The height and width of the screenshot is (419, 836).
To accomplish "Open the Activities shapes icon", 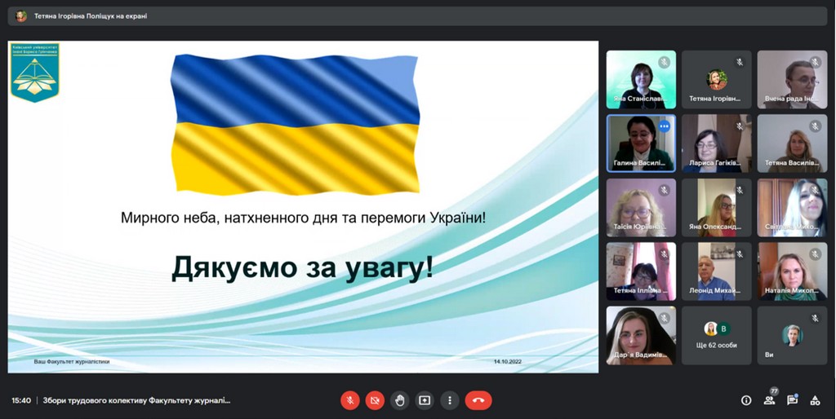I will tap(815, 400).
